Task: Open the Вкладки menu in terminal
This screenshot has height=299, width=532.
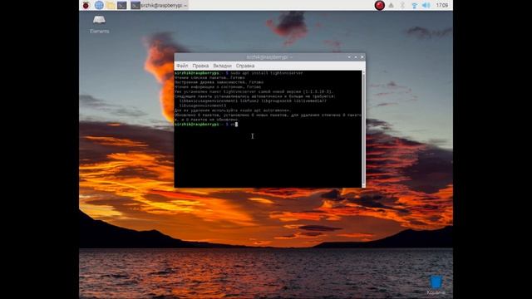Action: click(x=222, y=66)
